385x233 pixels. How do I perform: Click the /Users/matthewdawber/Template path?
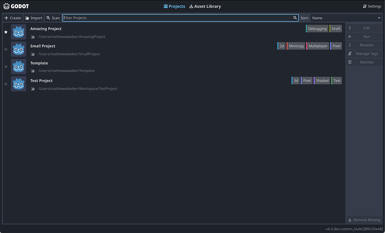tap(66, 71)
